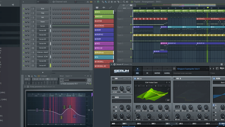Enable the Serum NOISE oscillator

tap(113, 97)
